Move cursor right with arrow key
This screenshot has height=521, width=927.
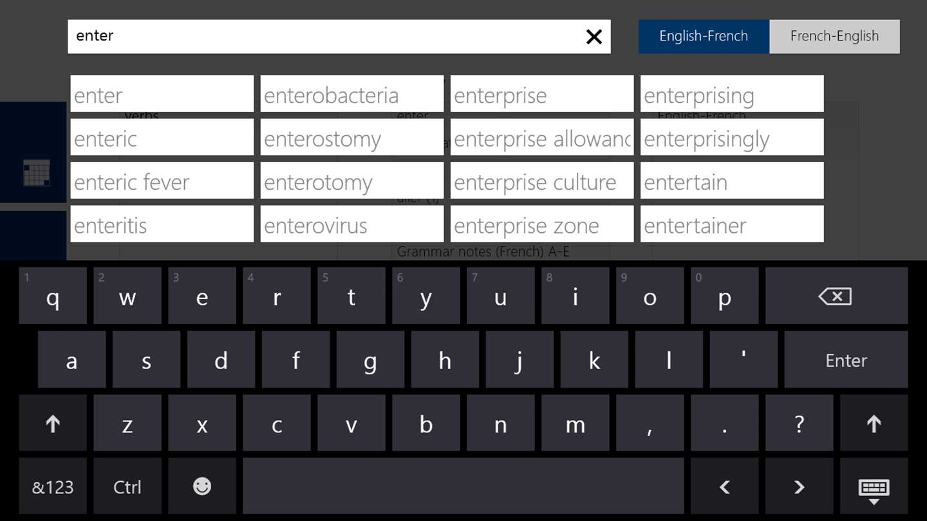(x=799, y=486)
